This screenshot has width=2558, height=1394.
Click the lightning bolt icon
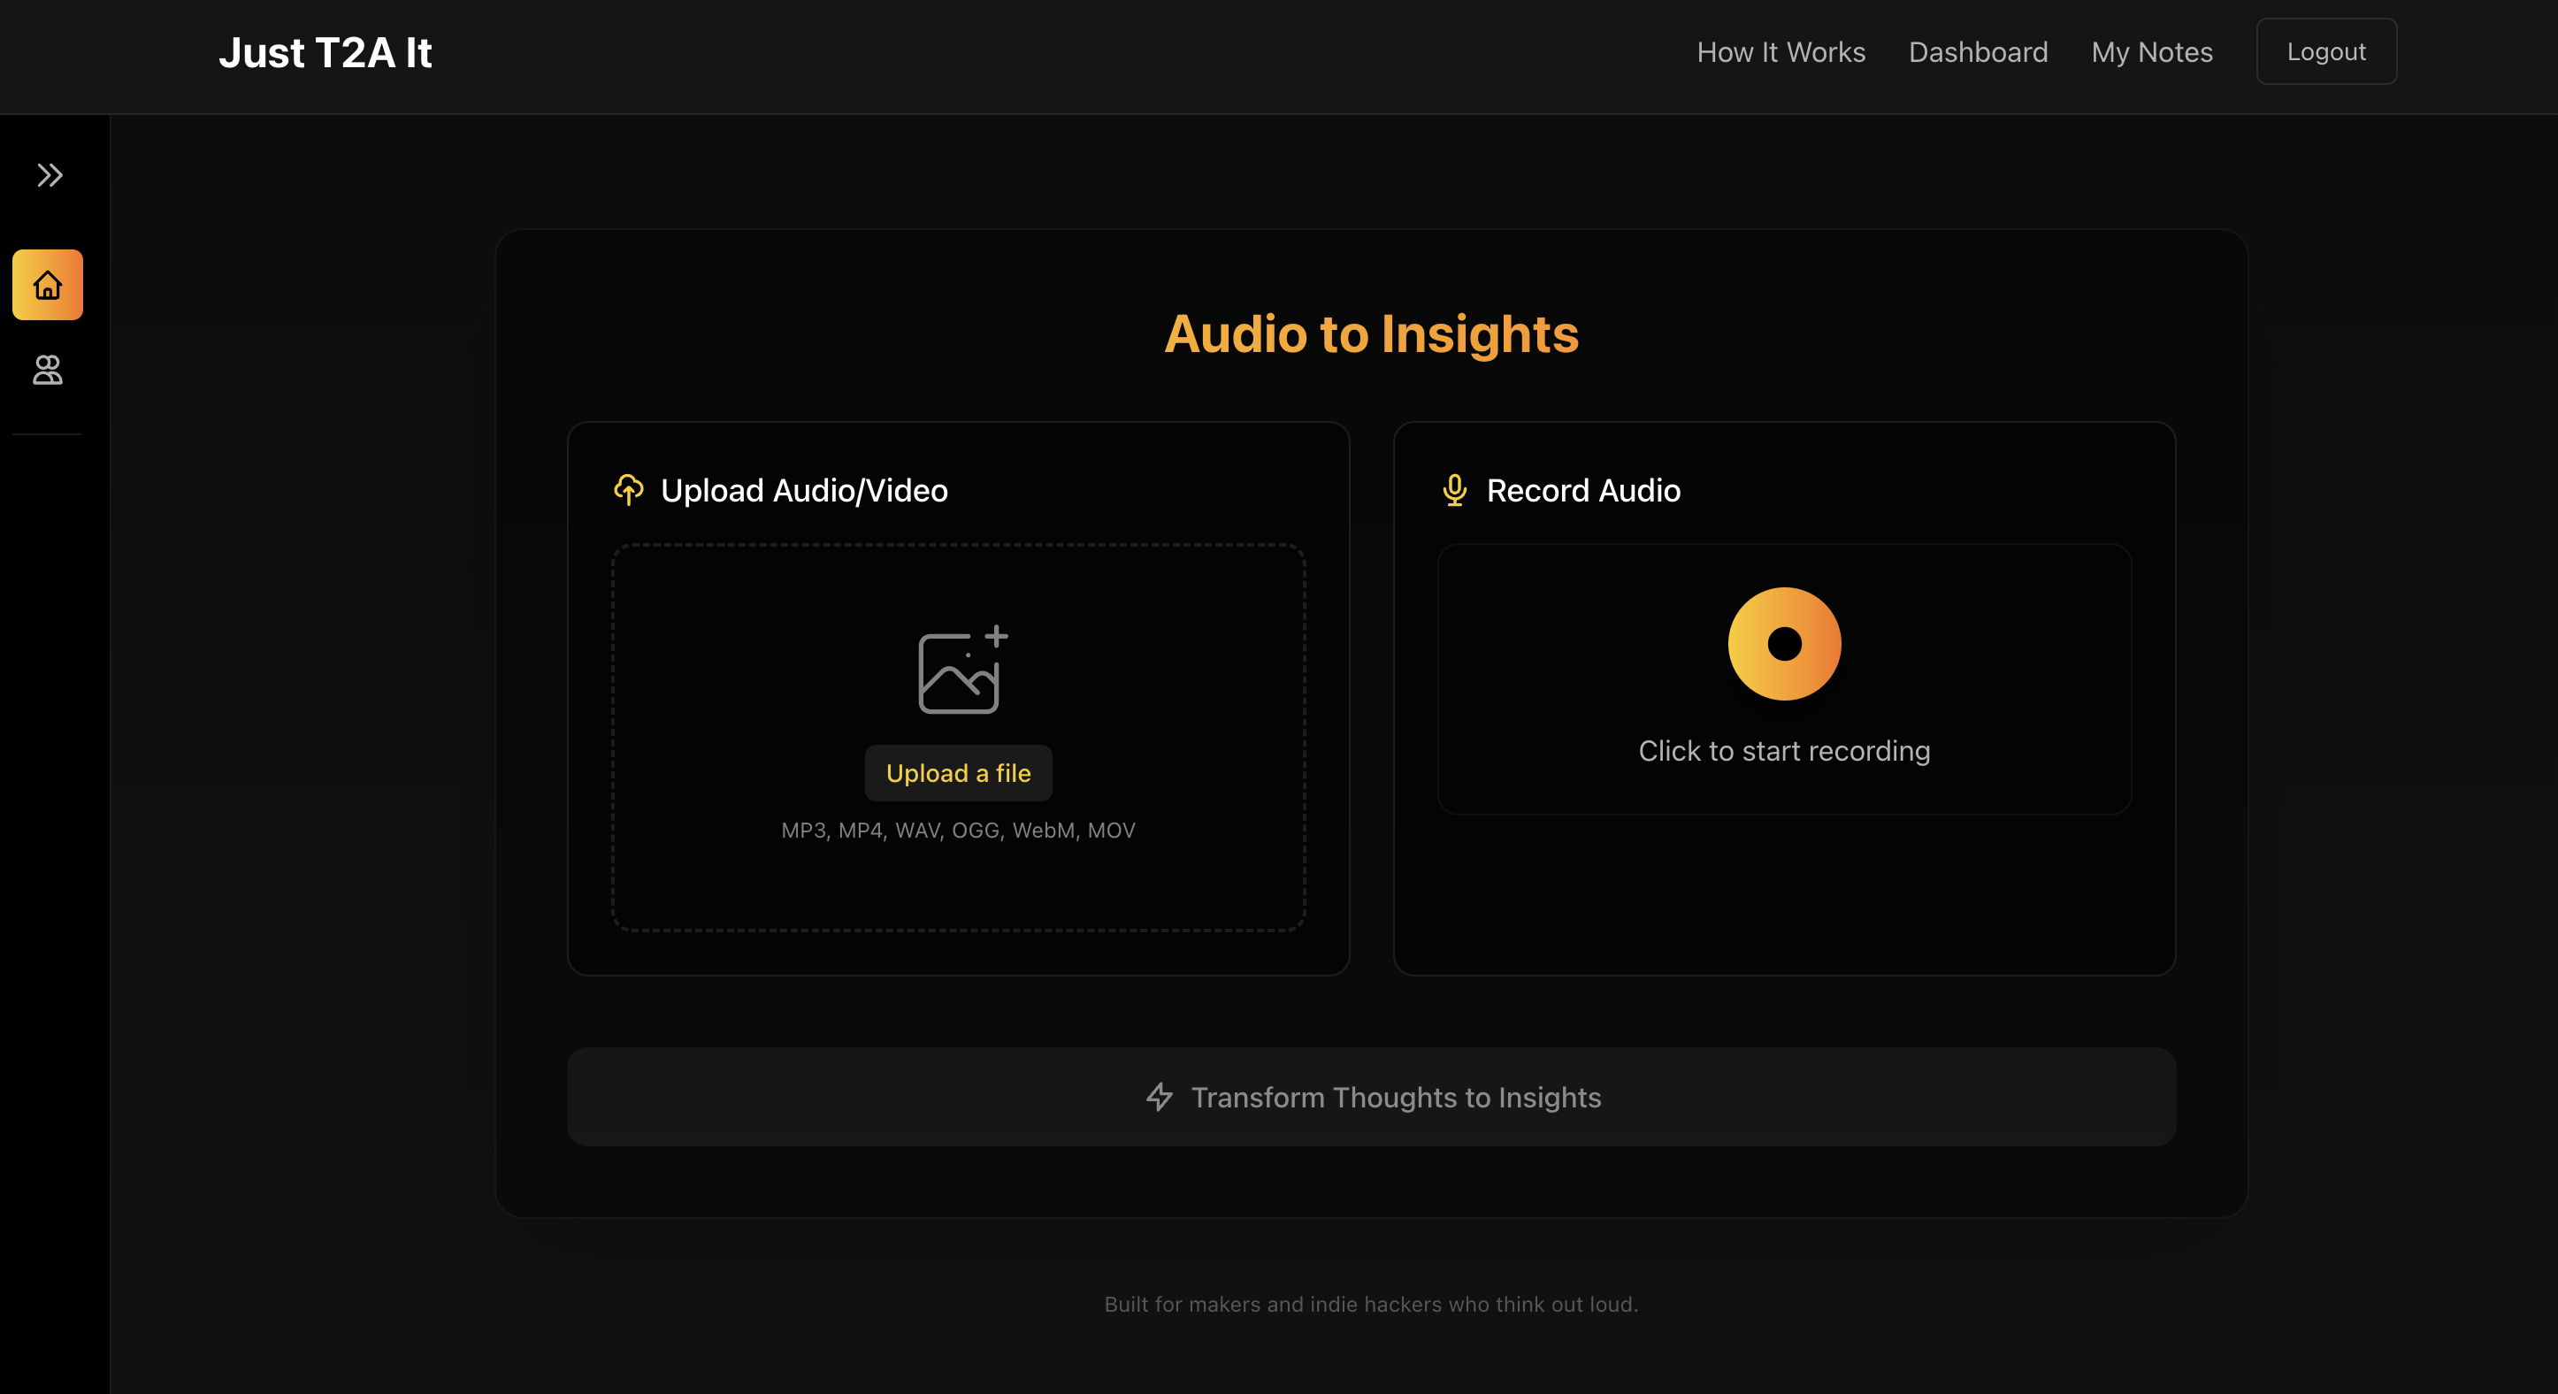1159,1097
